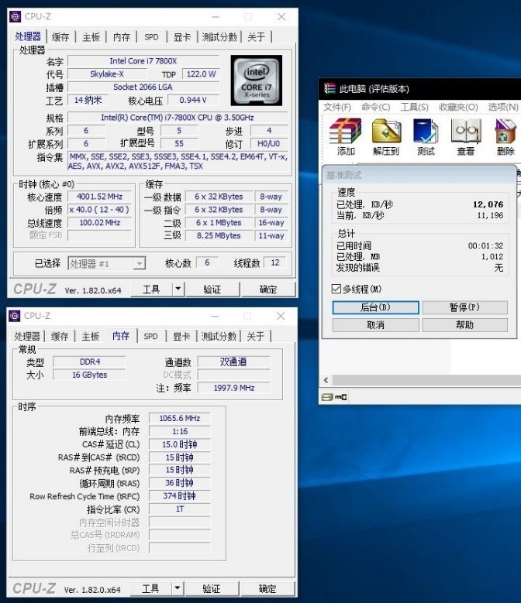Click DRAM frequency value 1065.6 MHz
521x603 pixels.
pos(180,418)
